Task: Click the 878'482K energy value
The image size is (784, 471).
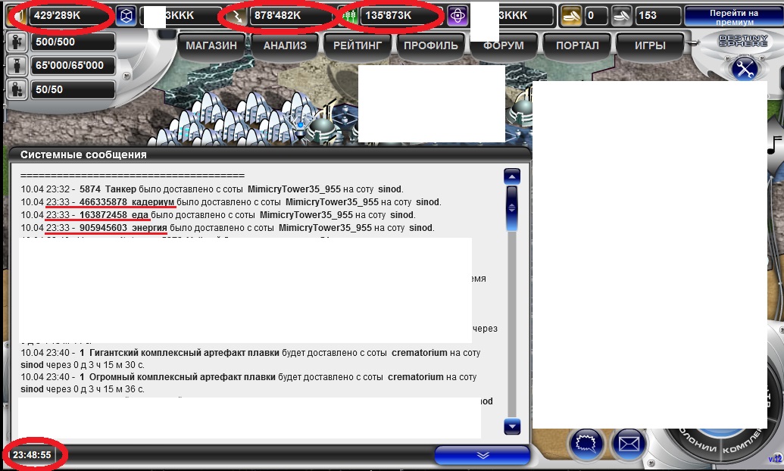Action: point(277,15)
